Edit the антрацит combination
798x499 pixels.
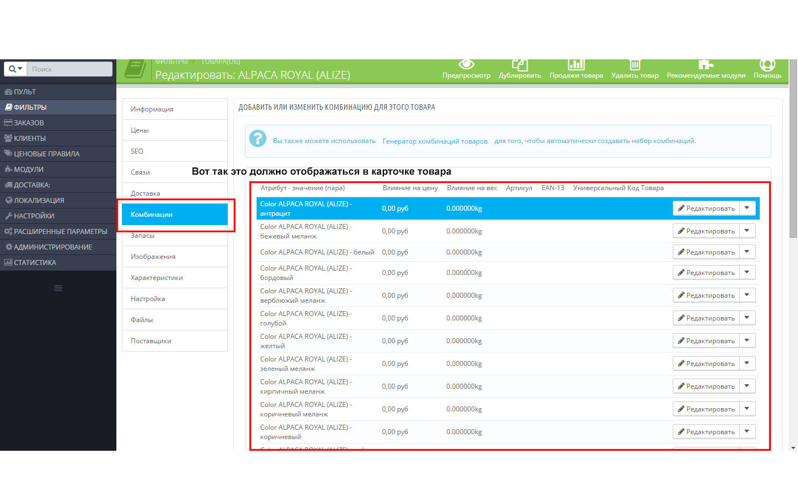click(706, 208)
